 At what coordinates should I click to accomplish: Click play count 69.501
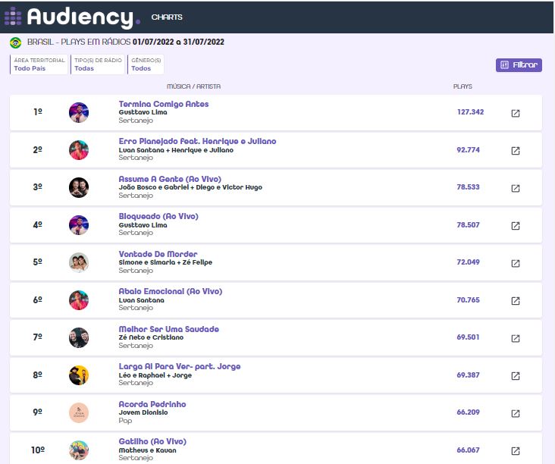468,337
